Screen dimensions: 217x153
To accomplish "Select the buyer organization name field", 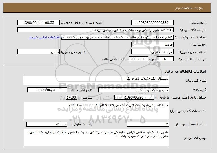I will [96, 30].
